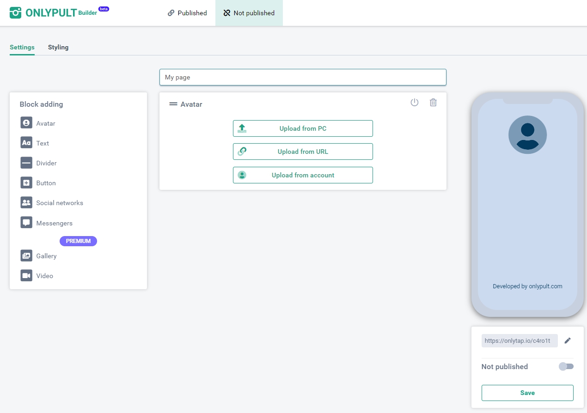Click the My page title field

[303, 77]
